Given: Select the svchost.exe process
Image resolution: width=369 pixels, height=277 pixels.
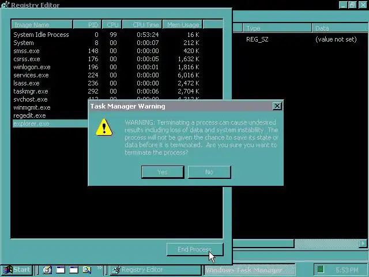Looking at the screenshot, I should pos(31,99).
